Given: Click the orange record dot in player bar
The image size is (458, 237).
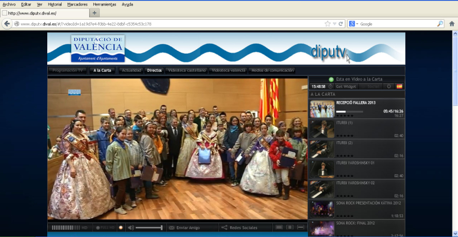Looking at the screenshot, I should [121, 227].
